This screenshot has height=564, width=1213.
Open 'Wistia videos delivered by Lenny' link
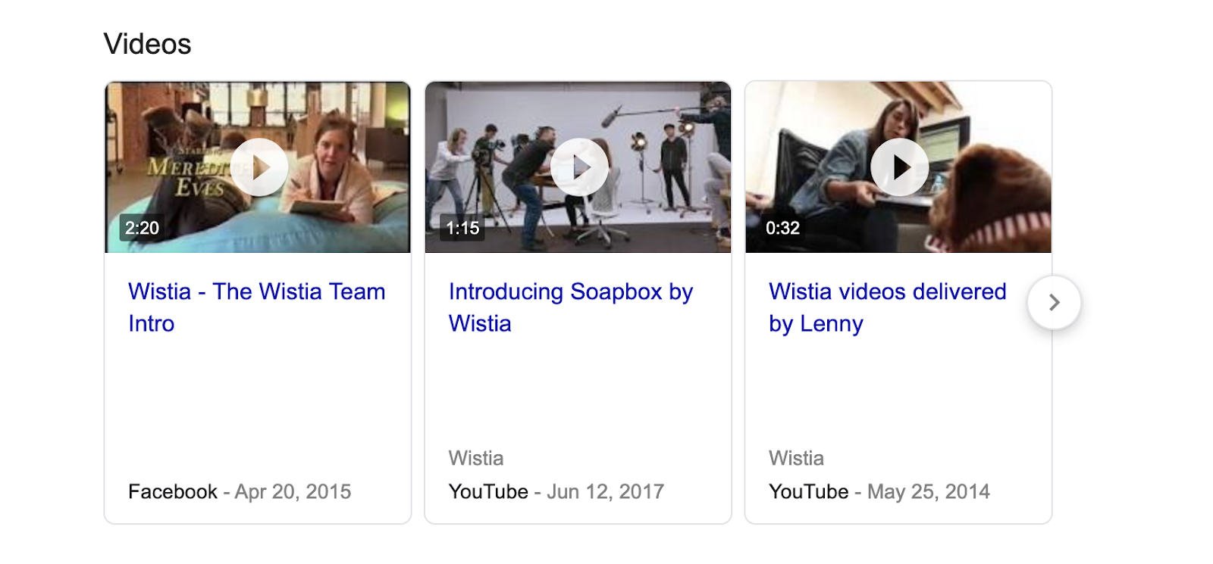tap(888, 307)
